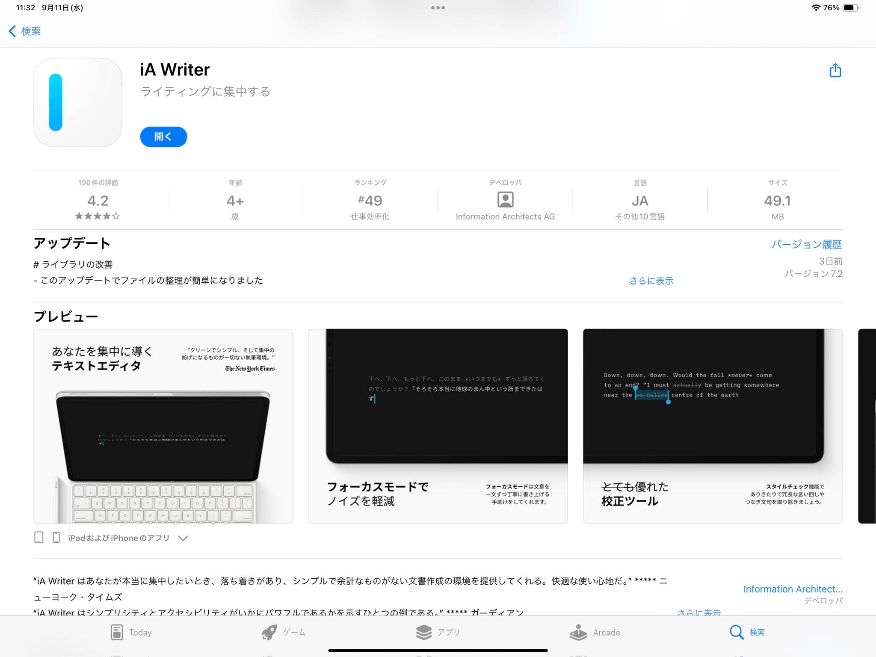This screenshot has width=876, height=657.
Task: Expand iPadおよびiPhoneのアプリ chevron
Action: click(x=183, y=538)
